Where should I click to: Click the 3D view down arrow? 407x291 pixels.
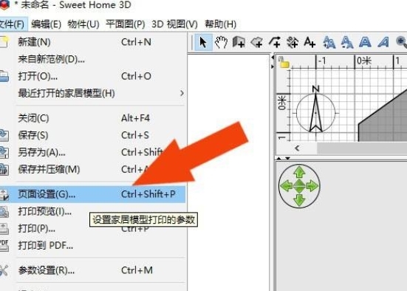299,200
